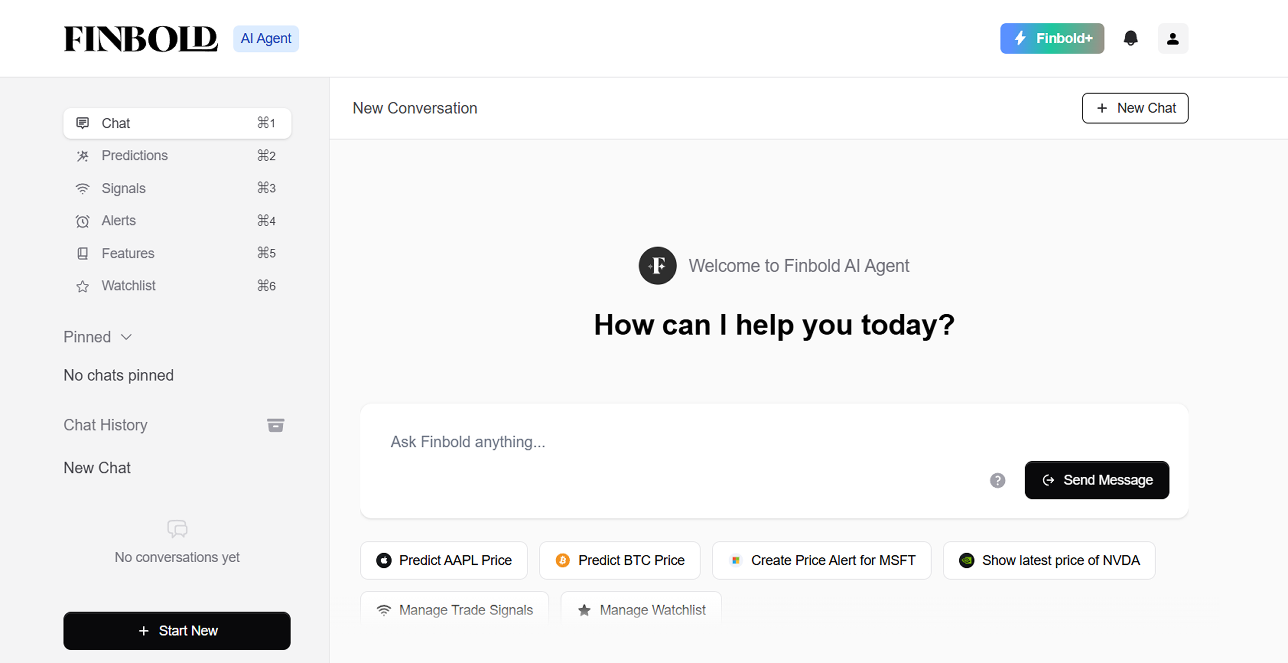Click the help question mark near Send Message

pyautogui.click(x=998, y=480)
